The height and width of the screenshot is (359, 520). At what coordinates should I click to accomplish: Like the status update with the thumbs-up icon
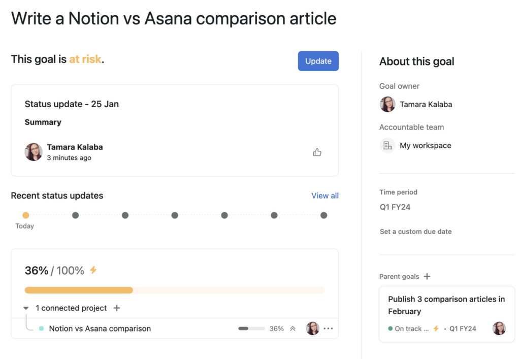317,152
